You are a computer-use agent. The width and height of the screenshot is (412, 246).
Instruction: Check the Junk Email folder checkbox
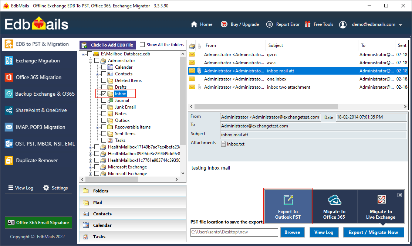coord(104,107)
